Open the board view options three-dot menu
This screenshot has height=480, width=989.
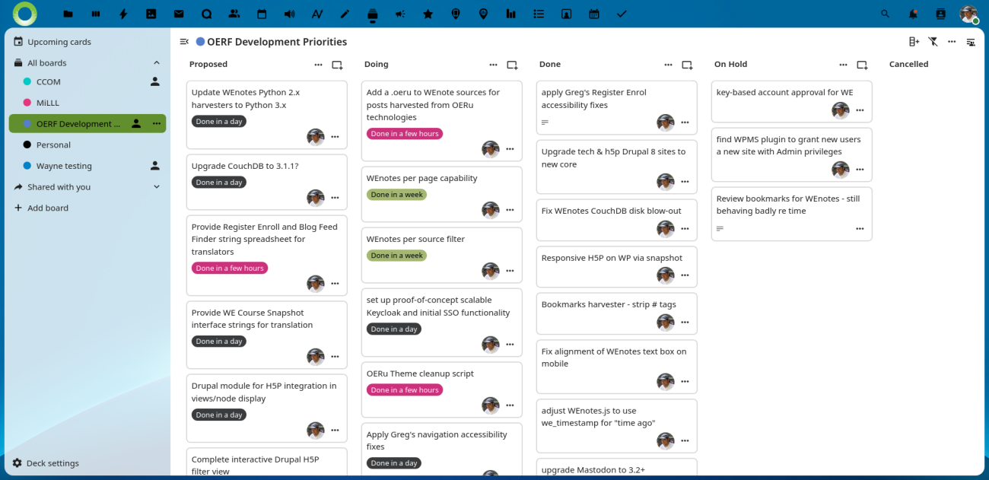[952, 42]
